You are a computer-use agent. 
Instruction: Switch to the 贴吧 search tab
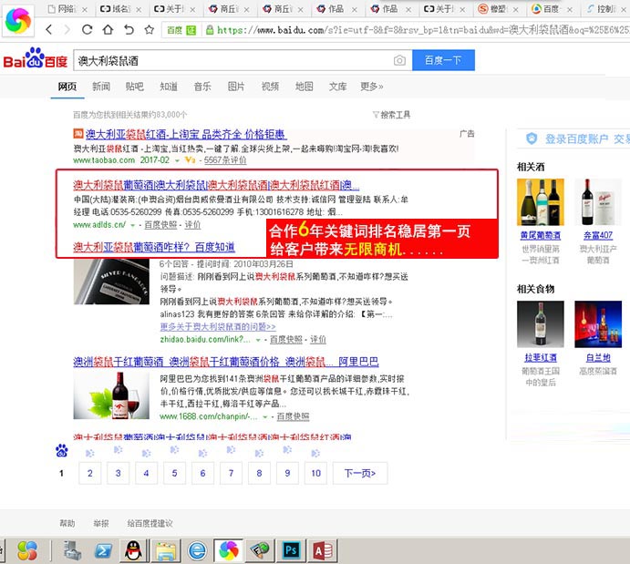[x=135, y=87]
